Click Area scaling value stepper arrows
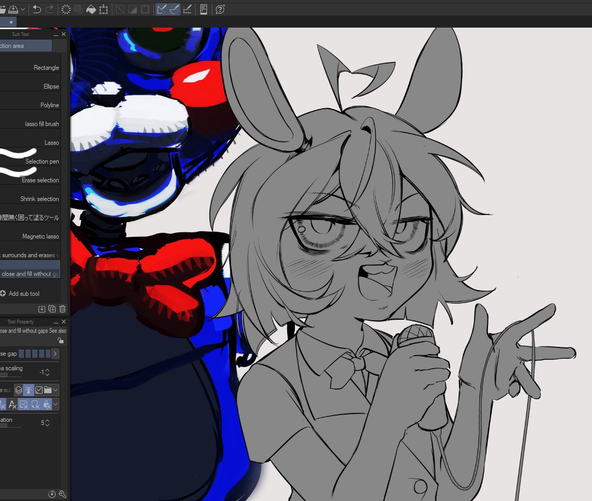The width and height of the screenshot is (592, 501). tap(47, 372)
